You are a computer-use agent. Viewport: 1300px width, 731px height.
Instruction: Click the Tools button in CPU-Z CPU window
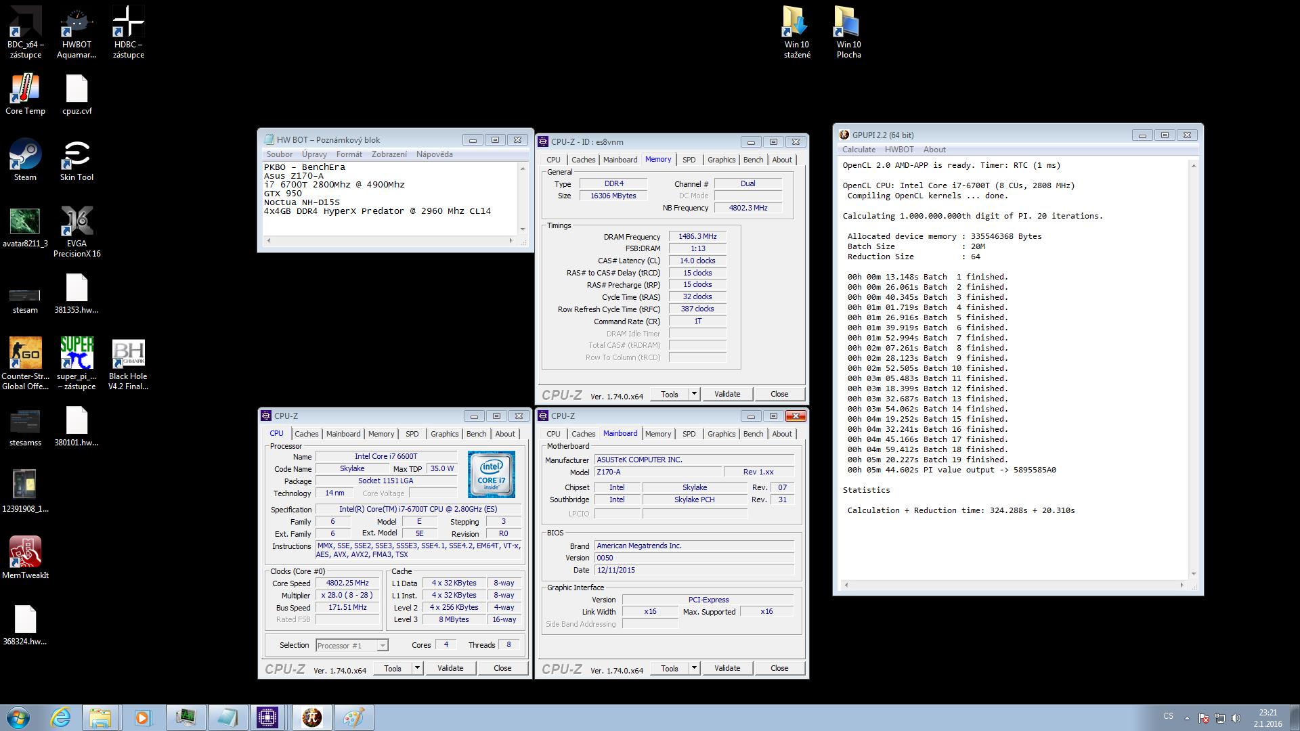pyautogui.click(x=393, y=668)
